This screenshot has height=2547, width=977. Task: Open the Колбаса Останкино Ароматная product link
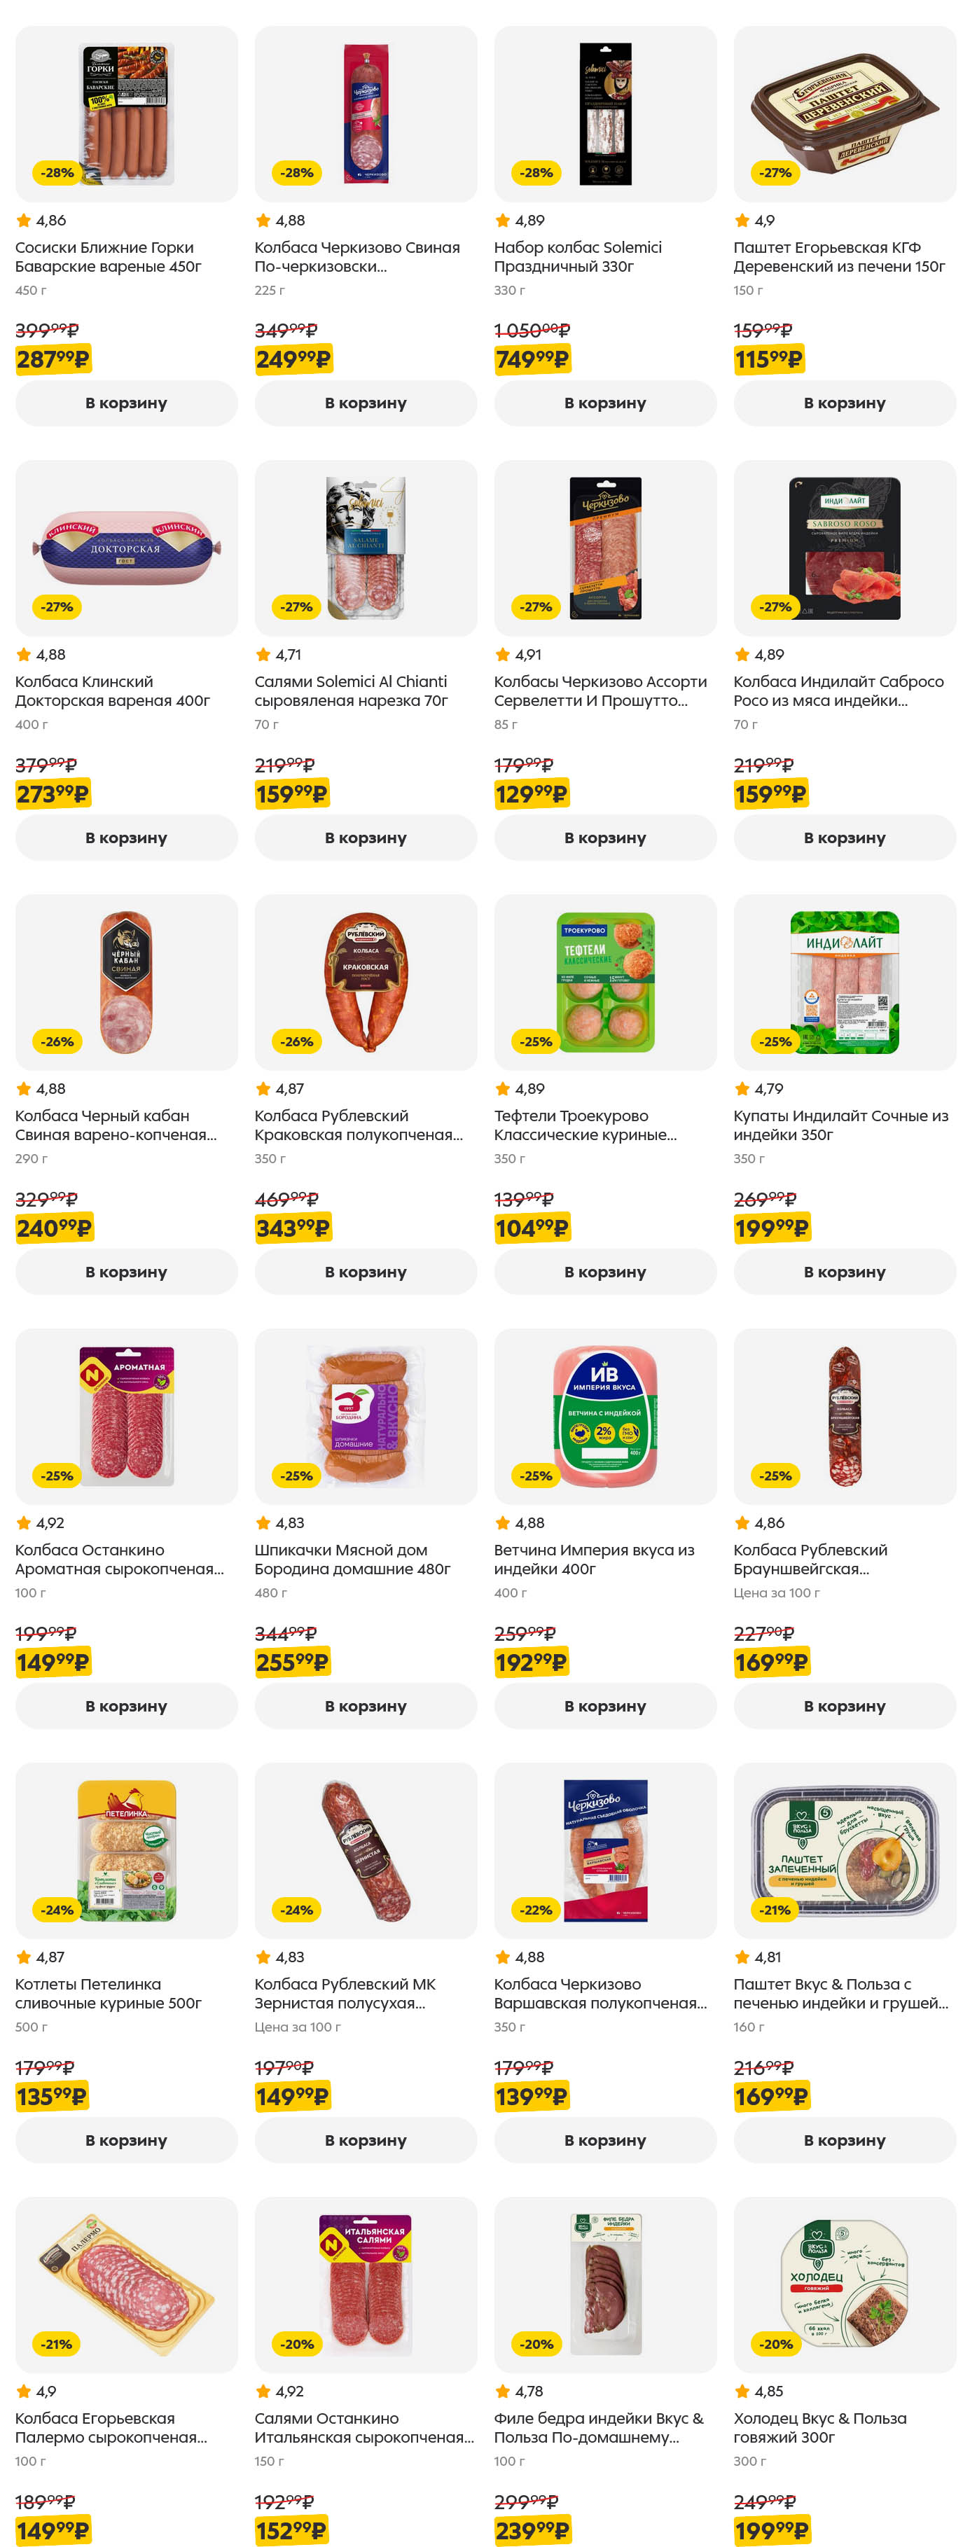point(118,1560)
